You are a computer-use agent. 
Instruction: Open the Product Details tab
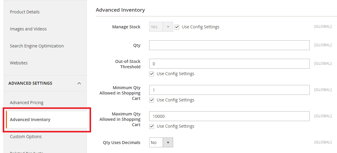(25, 12)
